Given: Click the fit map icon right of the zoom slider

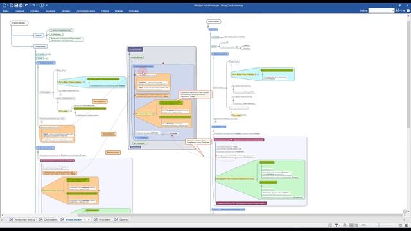Looking at the screenshot, I should (400, 225).
